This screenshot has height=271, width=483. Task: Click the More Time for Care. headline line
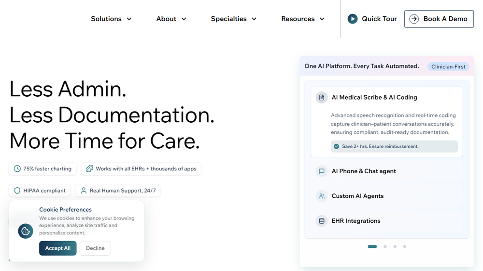click(x=105, y=141)
